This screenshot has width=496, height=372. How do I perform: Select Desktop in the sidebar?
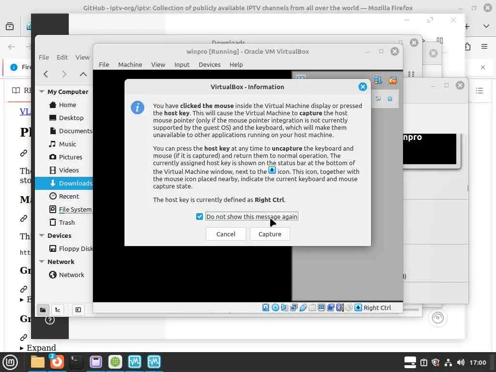coord(64,118)
